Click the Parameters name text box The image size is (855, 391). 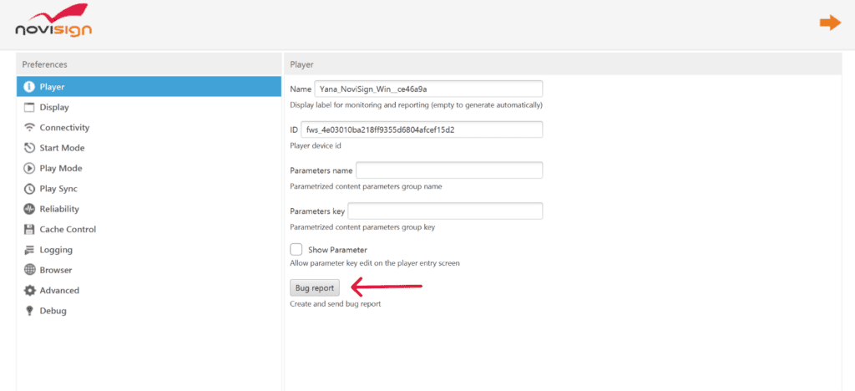click(449, 170)
